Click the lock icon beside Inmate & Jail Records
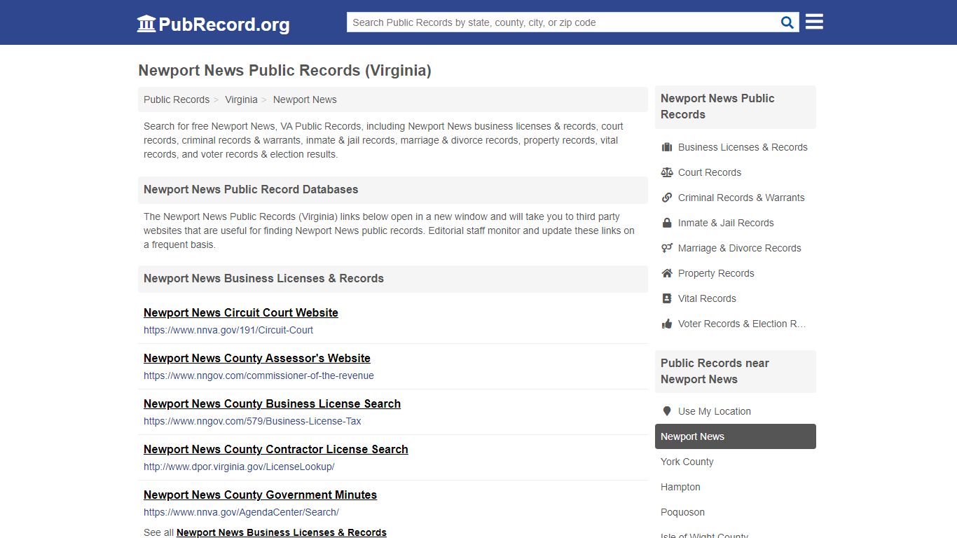The image size is (957, 538). tap(667, 223)
